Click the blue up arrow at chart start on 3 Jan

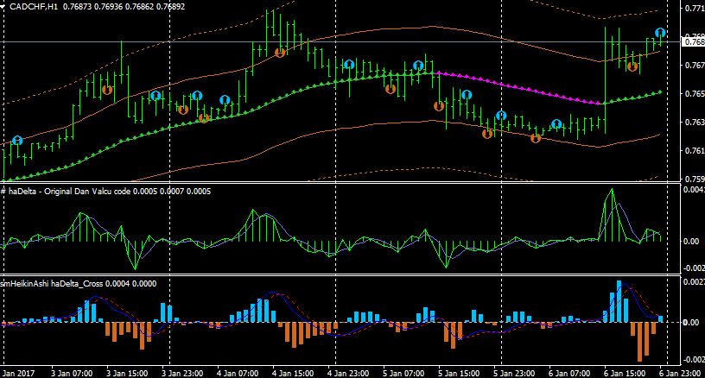coord(17,141)
